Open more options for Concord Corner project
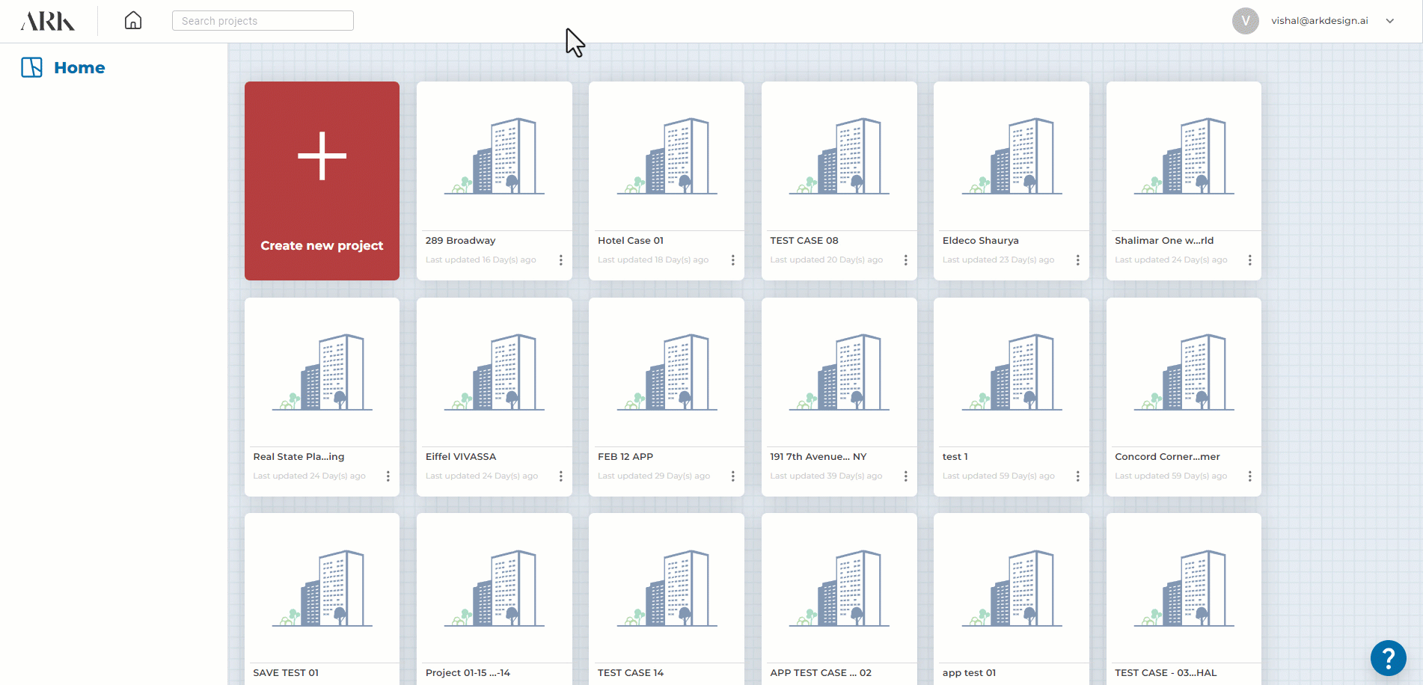The height and width of the screenshot is (685, 1423). click(1249, 476)
